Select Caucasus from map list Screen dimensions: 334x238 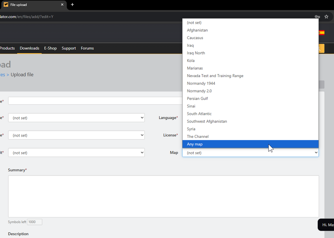[x=251, y=38]
